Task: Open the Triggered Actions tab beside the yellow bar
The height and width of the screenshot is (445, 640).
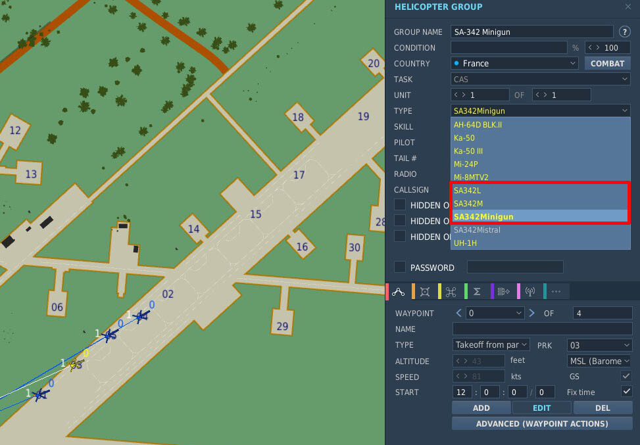Action: pos(451,292)
